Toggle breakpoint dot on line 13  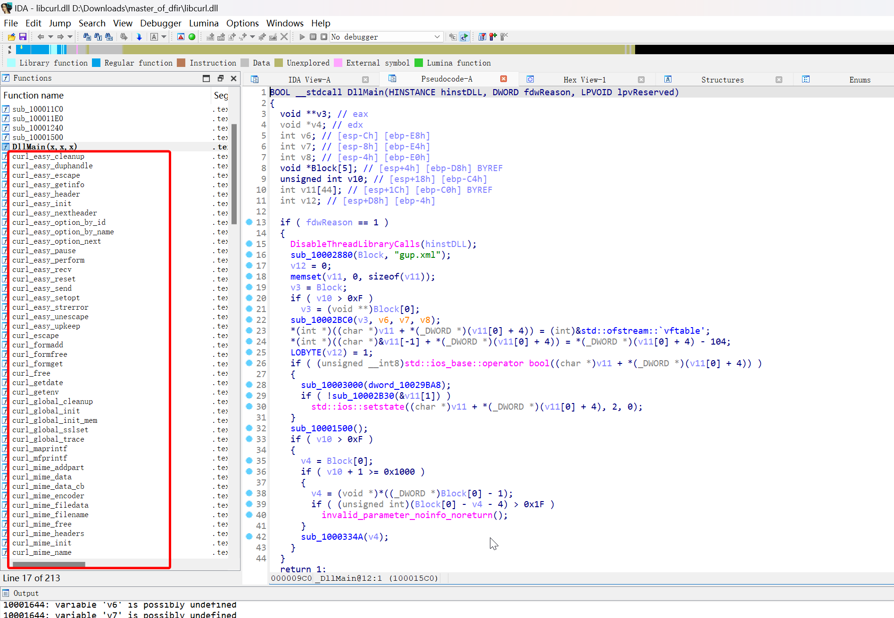(x=249, y=222)
